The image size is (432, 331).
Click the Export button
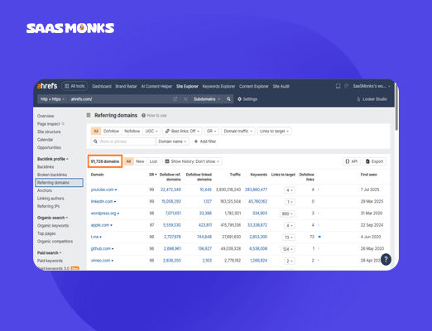[375, 161]
